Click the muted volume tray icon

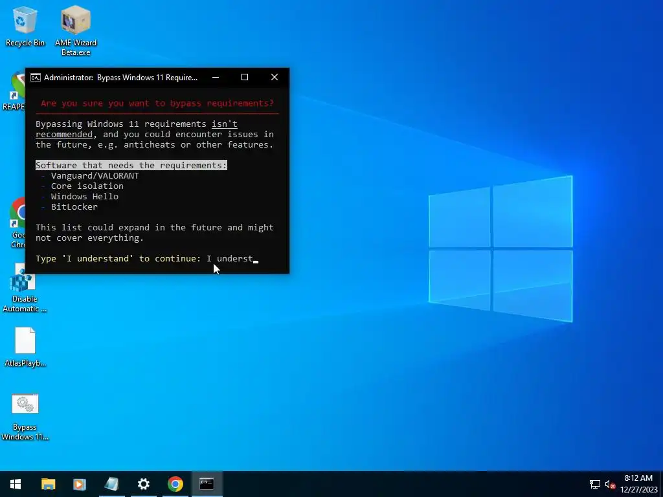610,484
